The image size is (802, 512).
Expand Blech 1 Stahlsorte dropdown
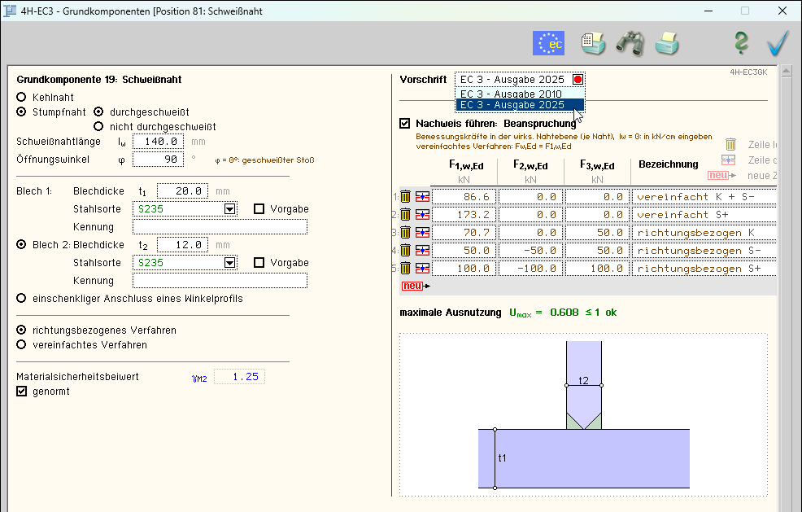[230, 209]
